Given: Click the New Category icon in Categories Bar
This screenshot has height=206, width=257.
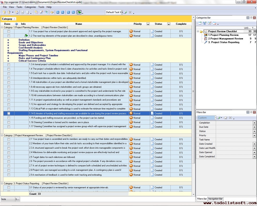Looking at the screenshot, I should tap(200, 23).
